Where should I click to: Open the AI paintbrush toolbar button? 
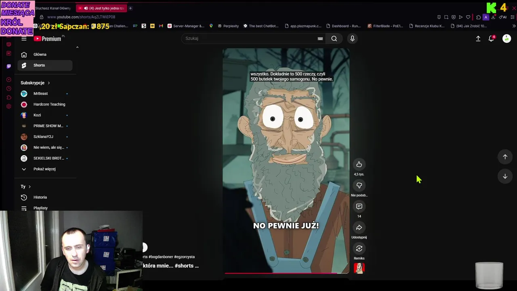pyautogui.click(x=502, y=17)
